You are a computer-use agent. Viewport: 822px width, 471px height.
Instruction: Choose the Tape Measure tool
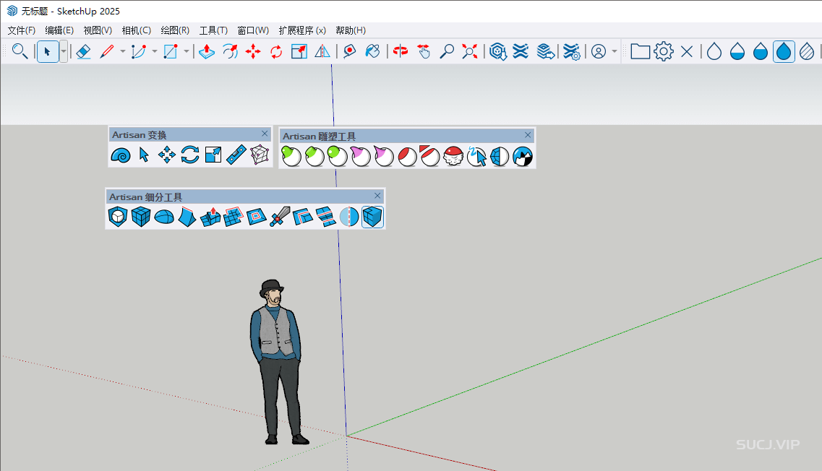coord(349,51)
